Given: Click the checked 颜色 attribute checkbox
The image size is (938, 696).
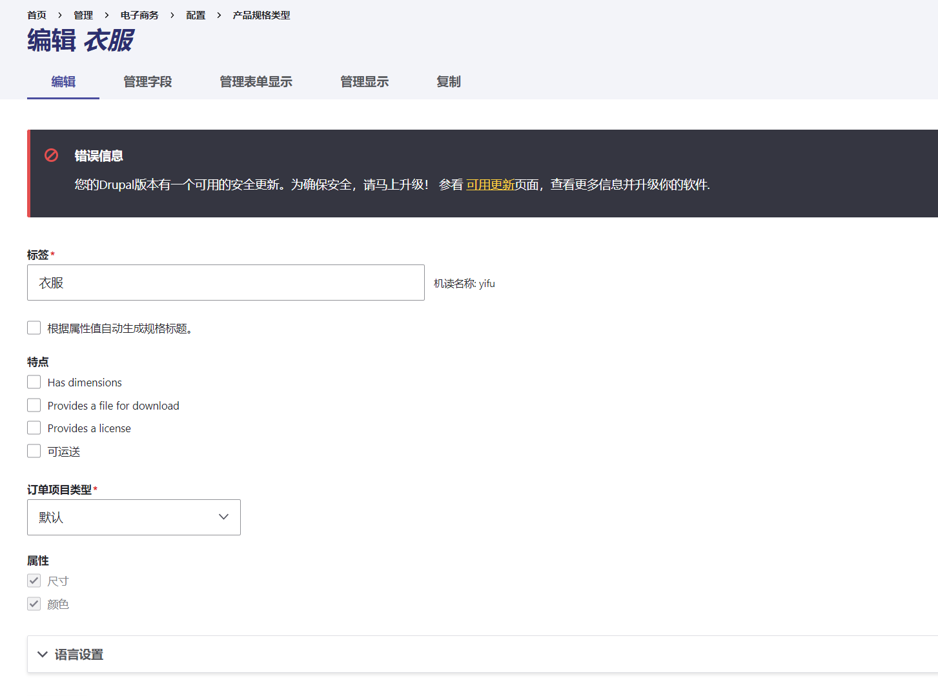Looking at the screenshot, I should [x=34, y=604].
